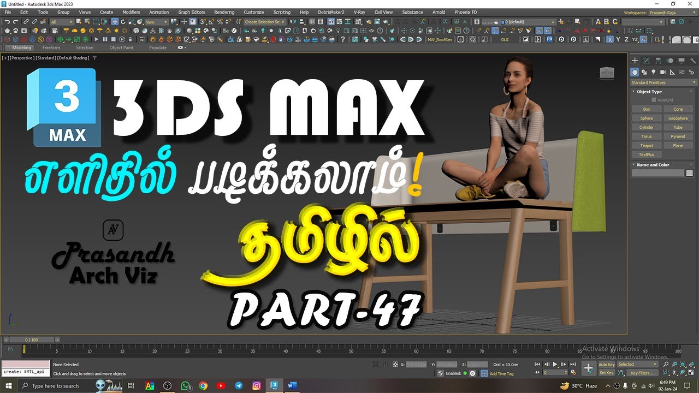Toggle the selection lock icon in status bar
Image resolution: width=699 pixels, height=393 pixels.
tap(386, 364)
